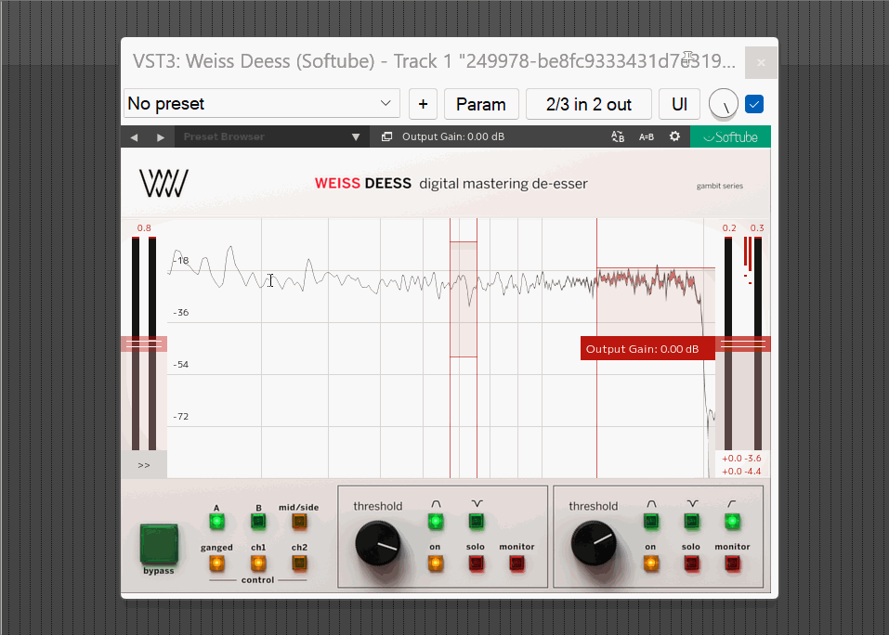Click the right output gain marker band
This screenshot has width=889, height=635.
point(743,343)
